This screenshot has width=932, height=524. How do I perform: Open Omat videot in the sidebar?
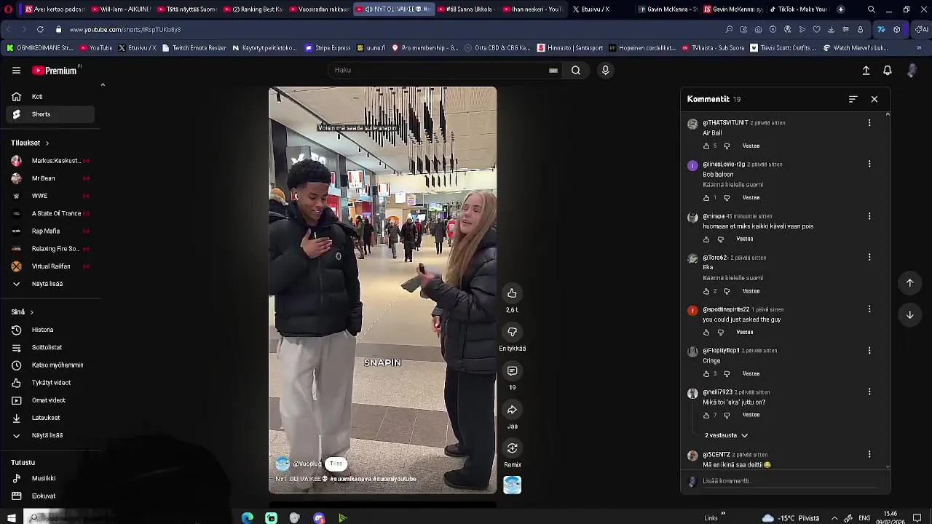(x=48, y=400)
